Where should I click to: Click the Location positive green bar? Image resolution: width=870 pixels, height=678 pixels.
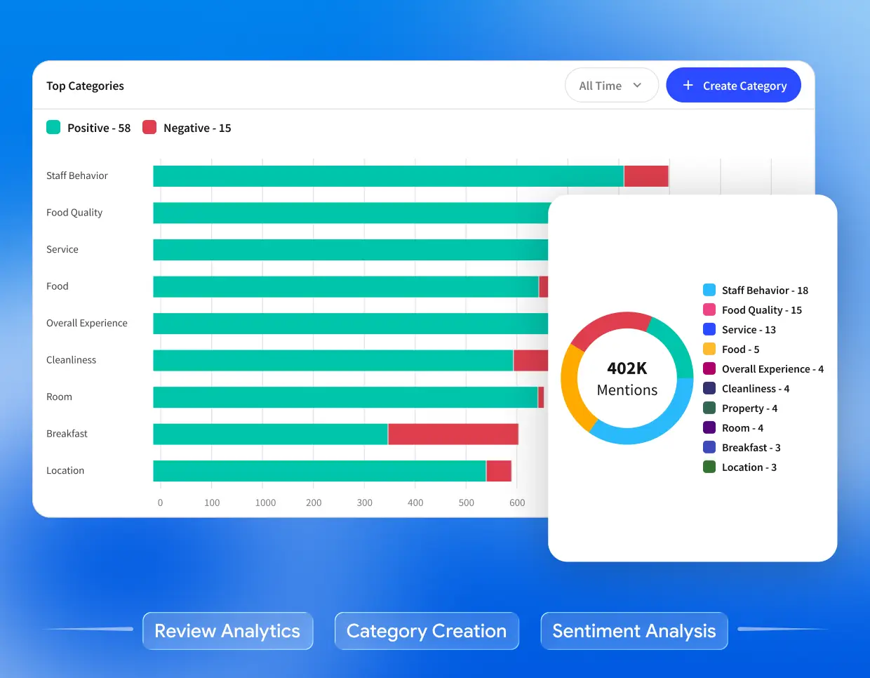coord(319,471)
